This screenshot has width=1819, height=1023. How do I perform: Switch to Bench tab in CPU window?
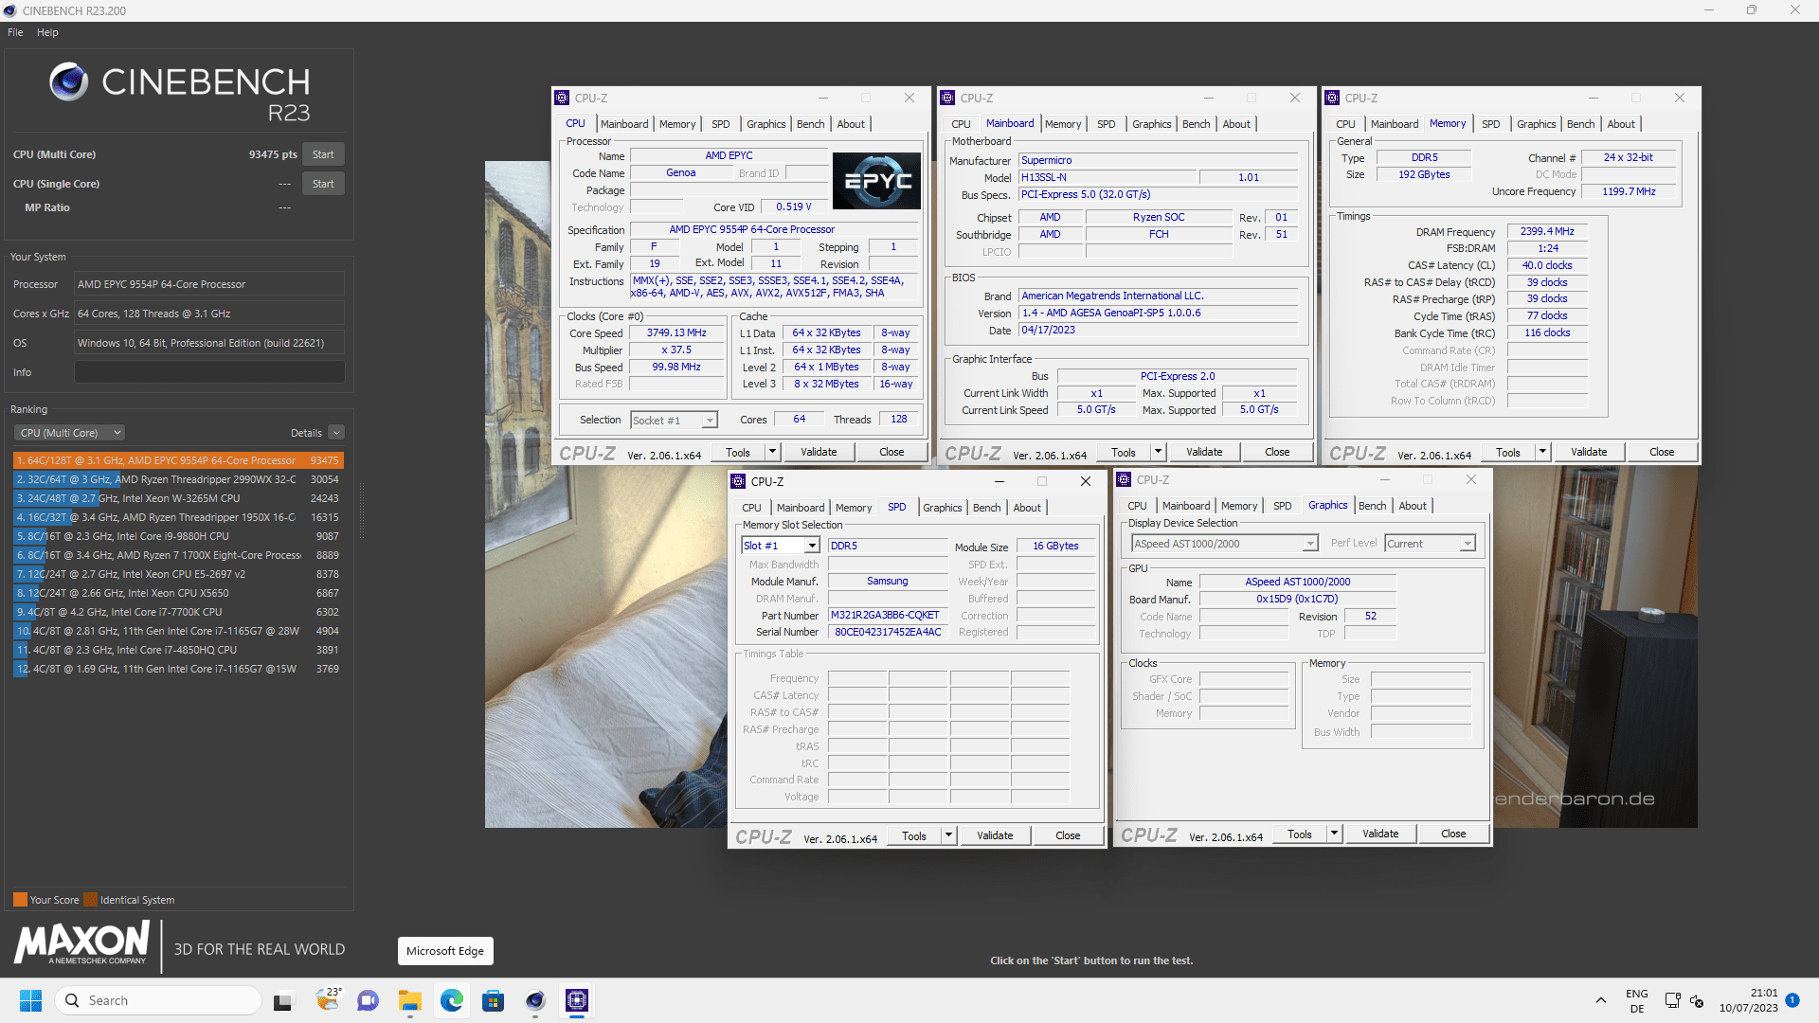[x=810, y=124]
